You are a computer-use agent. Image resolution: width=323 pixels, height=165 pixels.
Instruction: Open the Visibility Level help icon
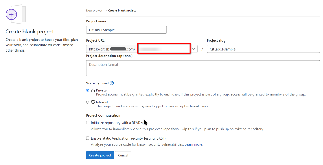point(112,83)
